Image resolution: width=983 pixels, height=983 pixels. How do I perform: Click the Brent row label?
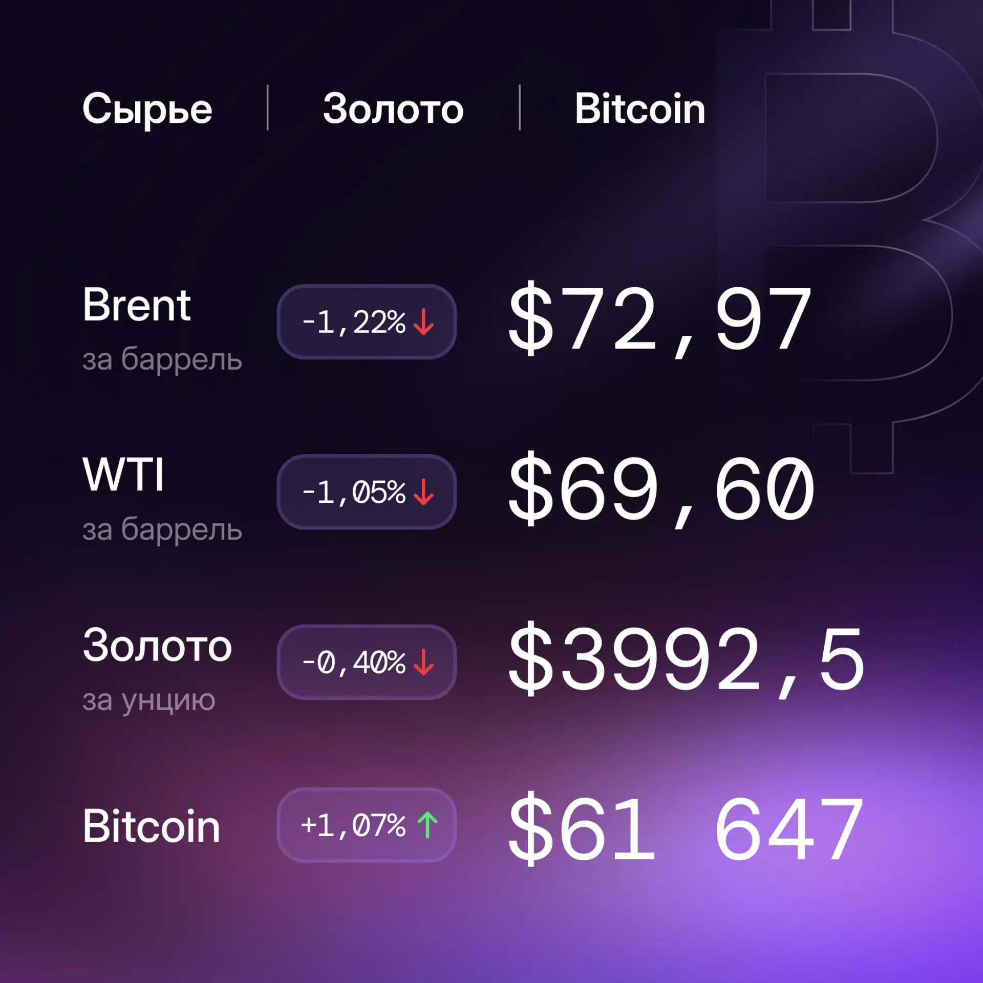tap(137, 305)
